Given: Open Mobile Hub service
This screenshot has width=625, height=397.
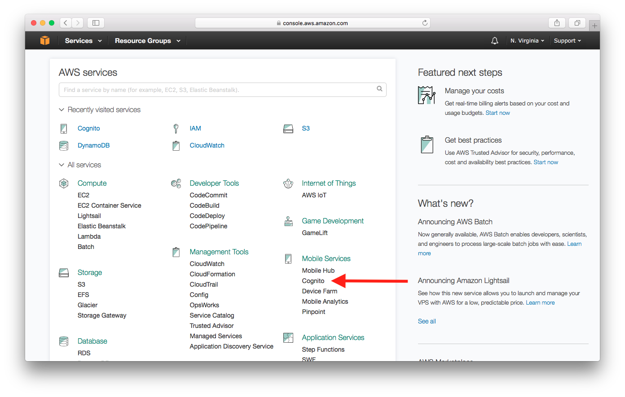Looking at the screenshot, I should pyautogui.click(x=318, y=270).
